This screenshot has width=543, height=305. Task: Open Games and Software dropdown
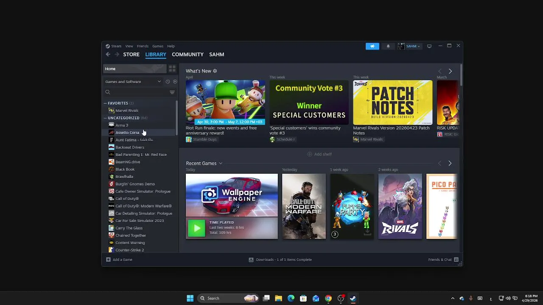[x=133, y=82]
